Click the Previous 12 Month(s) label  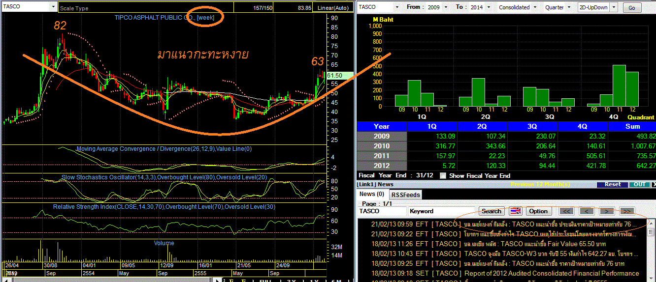point(540,185)
